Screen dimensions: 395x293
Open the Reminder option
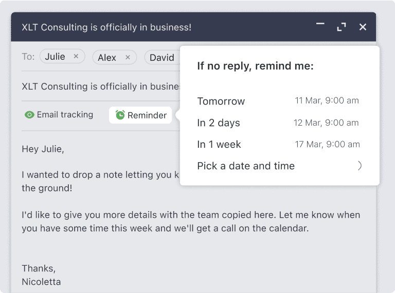pyautogui.click(x=140, y=115)
